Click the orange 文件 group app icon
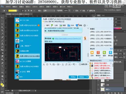126x94 pixels. click(92, 52)
